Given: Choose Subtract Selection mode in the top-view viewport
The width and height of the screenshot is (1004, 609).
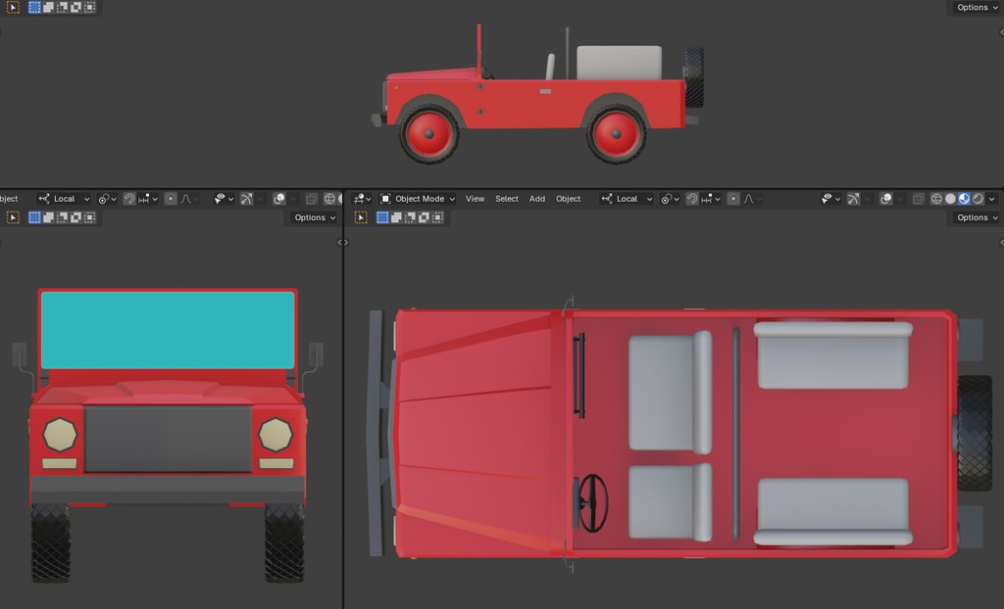Looking at the screenshot, I should 410,217.
